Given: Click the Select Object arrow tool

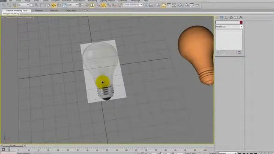Looking at the screenshot, I should 32,6.
